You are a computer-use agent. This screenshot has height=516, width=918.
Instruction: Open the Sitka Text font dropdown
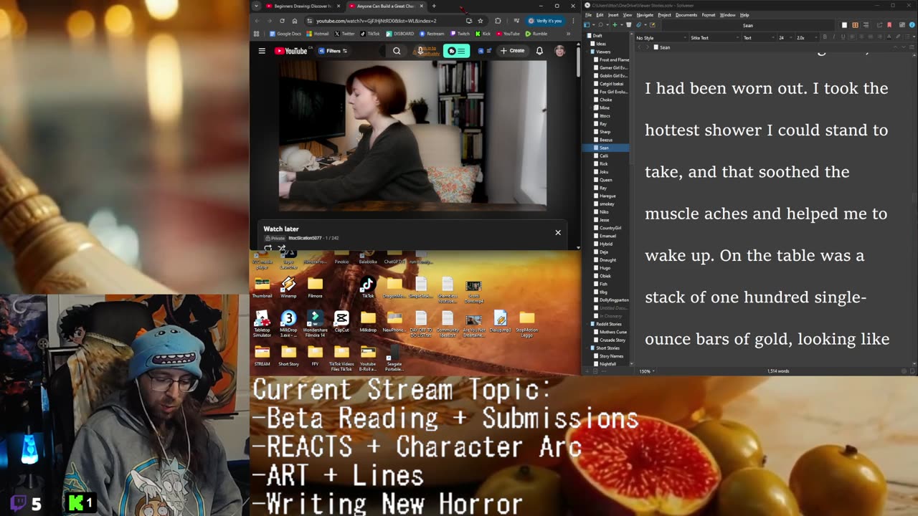point(714,38)
